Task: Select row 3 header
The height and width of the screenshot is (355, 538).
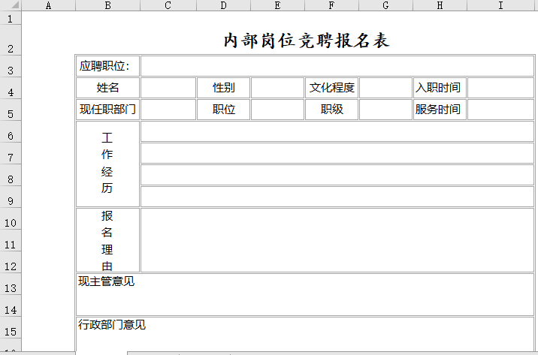Action: pos(11,71)
